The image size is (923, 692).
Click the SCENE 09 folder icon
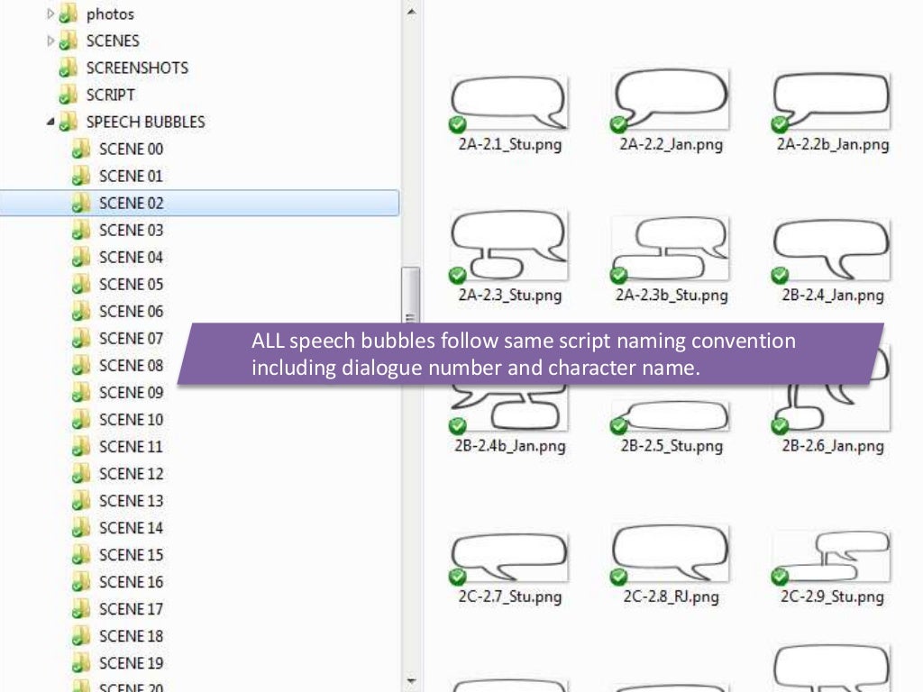(x=81, y=393)
